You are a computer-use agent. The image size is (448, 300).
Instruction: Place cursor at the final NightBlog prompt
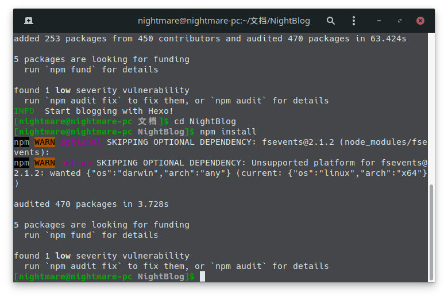coord(202,276)
